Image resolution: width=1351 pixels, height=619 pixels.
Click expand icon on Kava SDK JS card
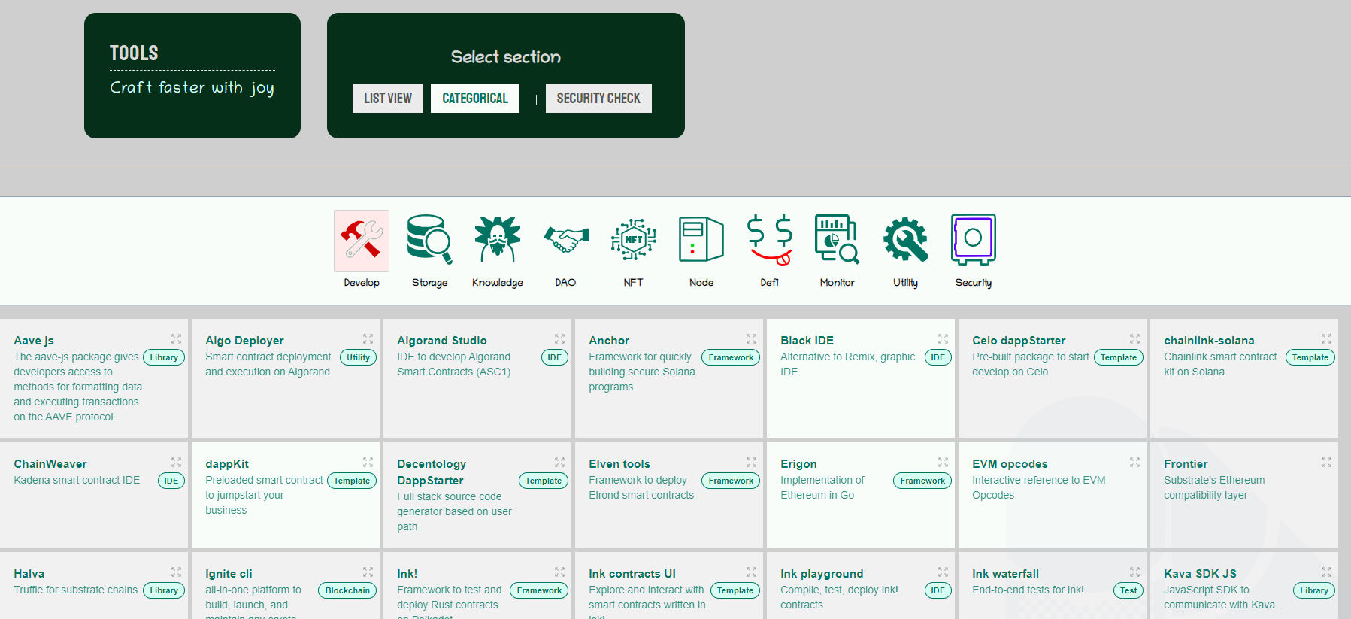(x=1326, y=572)
